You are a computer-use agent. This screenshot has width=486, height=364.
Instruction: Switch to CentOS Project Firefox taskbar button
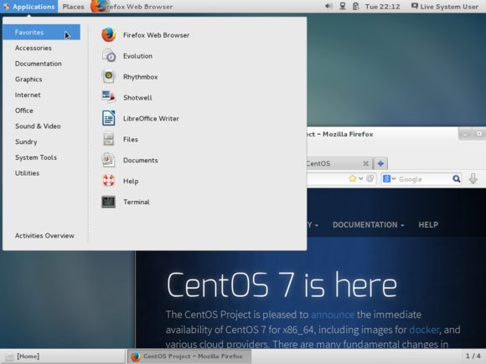coord(189,356)
